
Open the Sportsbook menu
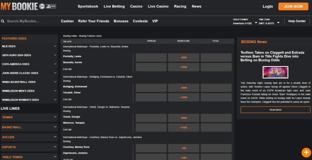pyautogui.click(x=88, y=6)
